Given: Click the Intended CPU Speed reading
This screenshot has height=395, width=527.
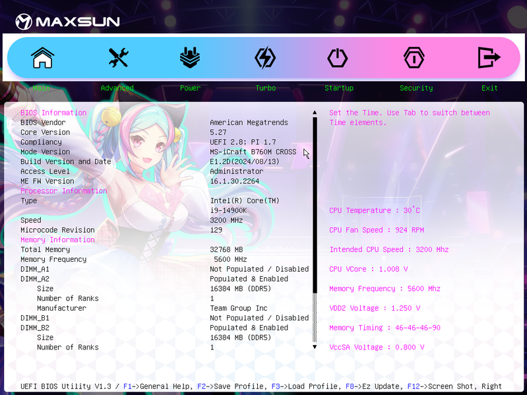Looking at the screenshot, I should coord(389,249).
